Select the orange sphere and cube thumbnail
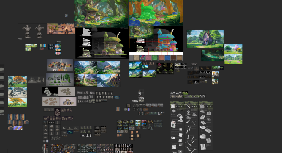Image resolution: width=282 pixels, height=153 pixels. (x=120, y=135)
